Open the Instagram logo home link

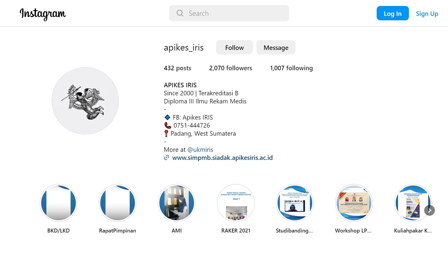pyautogui.click(x=43, y=14)
